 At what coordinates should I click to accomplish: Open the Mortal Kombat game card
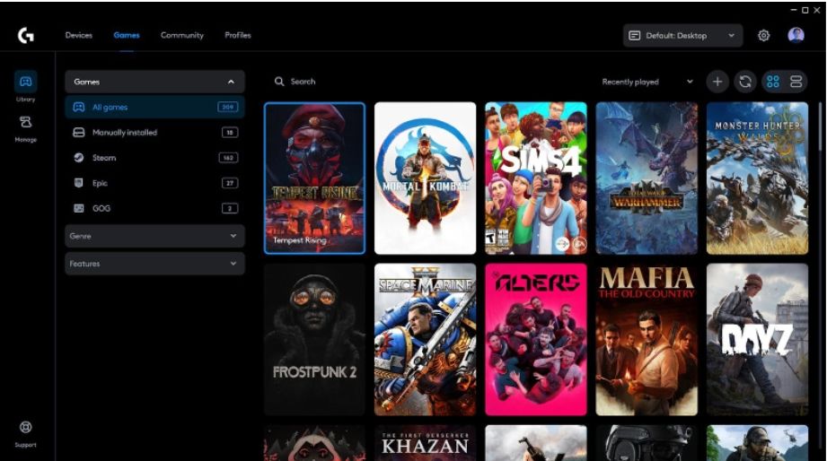pos(425,178)
